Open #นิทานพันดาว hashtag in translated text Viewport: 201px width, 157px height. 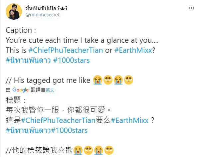pyautogui.click(x=28, y=130)
